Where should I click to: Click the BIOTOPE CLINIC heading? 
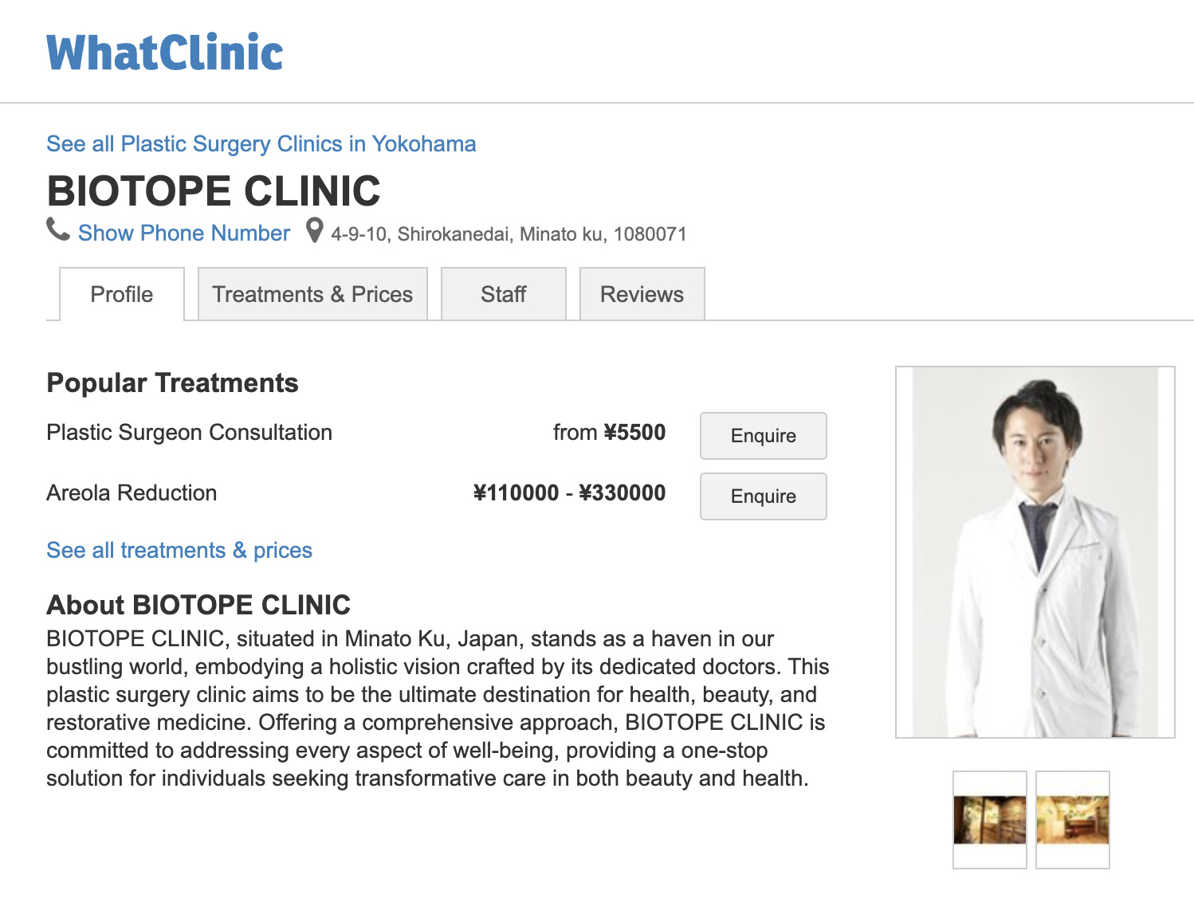[214, 191]
